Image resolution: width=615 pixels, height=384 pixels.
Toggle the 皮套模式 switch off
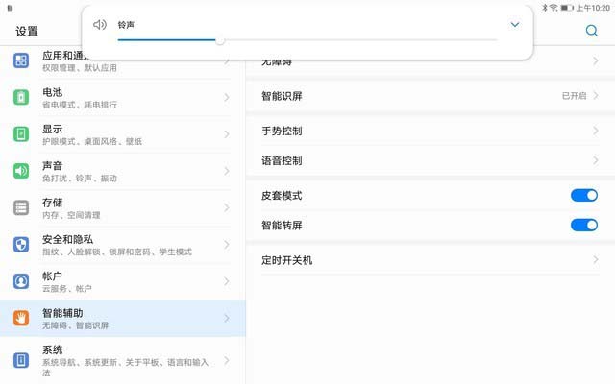tap(583, 195)
